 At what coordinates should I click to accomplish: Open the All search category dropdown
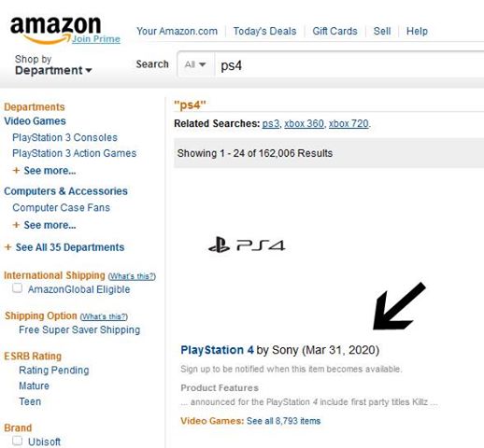tap(195, 64)
